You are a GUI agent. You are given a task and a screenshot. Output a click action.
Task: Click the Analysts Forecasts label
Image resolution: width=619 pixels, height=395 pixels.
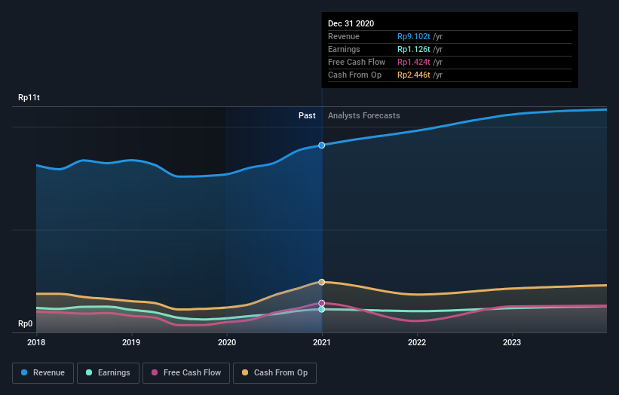coord(364,115)
